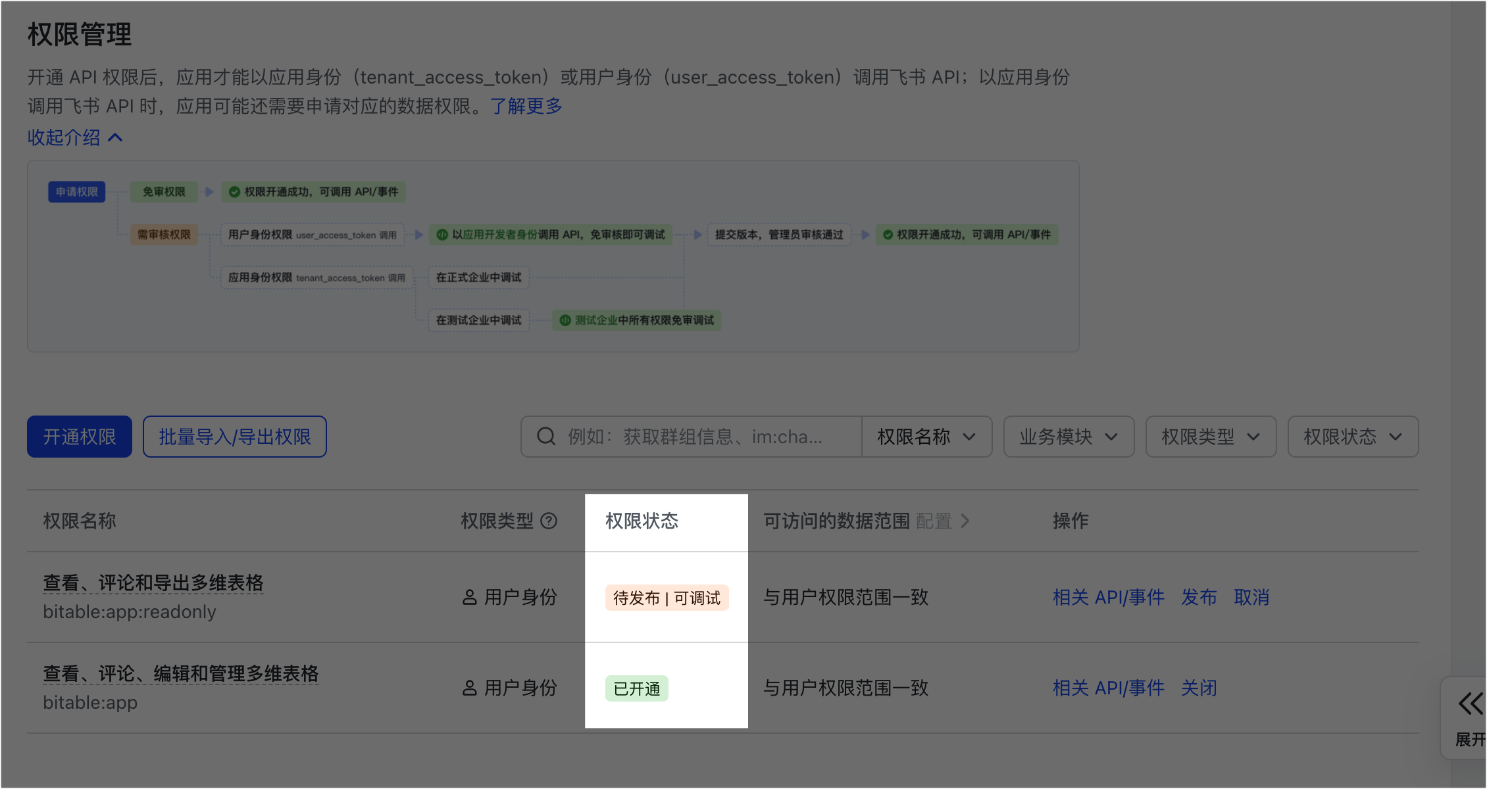Collapse the intro via 收起介绍 arrow

coord(115,137)
